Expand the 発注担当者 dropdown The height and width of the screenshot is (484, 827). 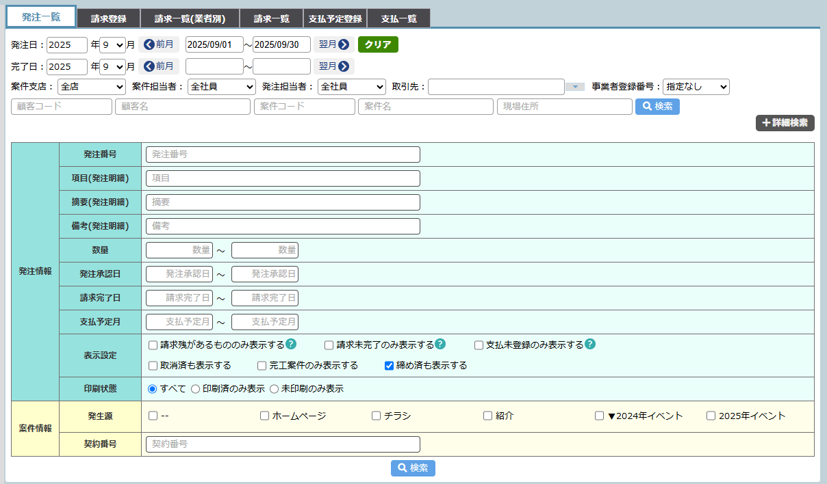pos(352,87)
